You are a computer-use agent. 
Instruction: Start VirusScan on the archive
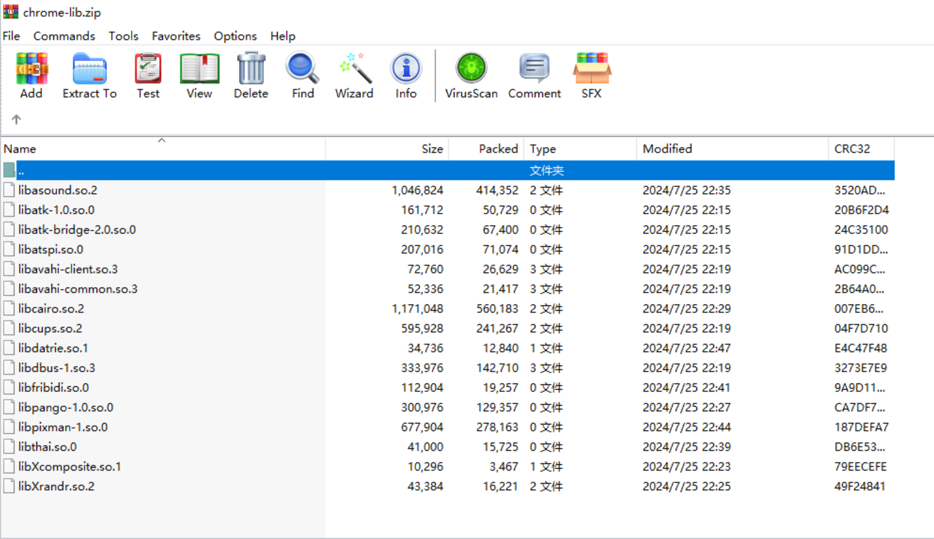471,75
